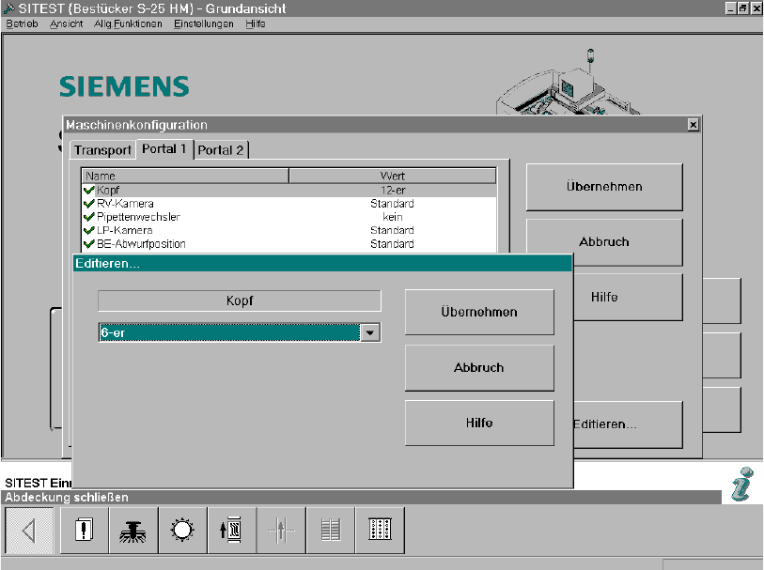Open the Kopf dropdown arrow in Editieren
The width and height of the screenshot is (764, 570).
pyautogui.click(x=370, y=332)
